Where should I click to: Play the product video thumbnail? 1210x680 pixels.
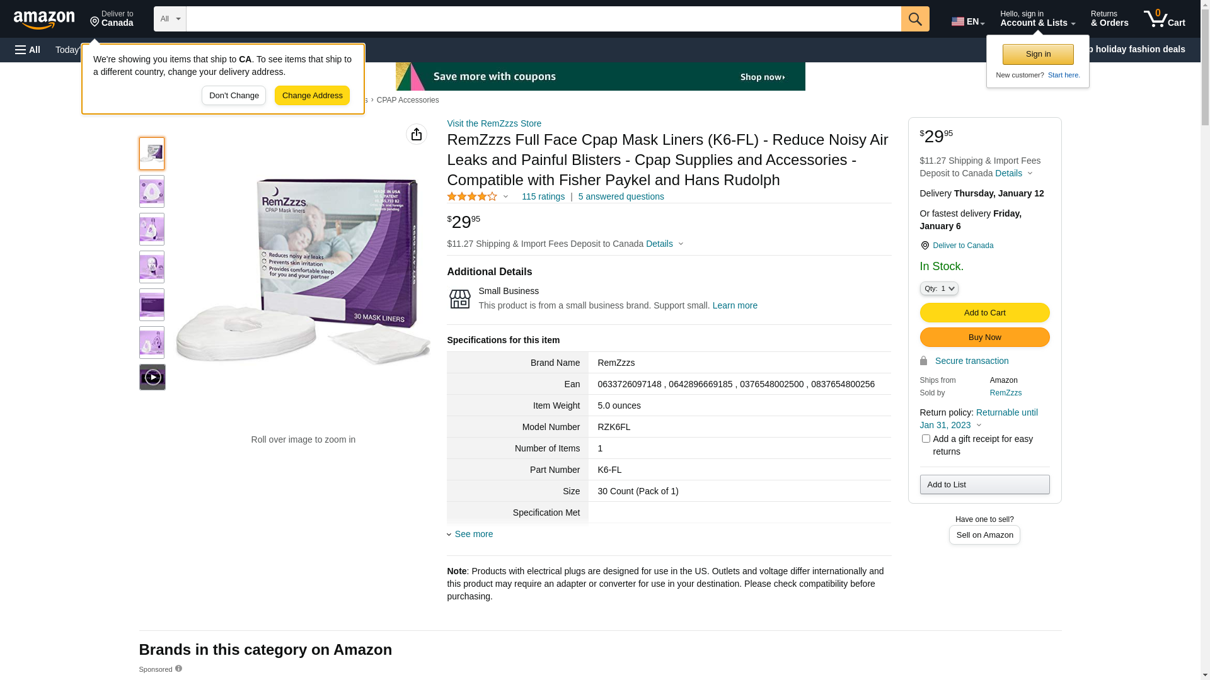point(153,377)
